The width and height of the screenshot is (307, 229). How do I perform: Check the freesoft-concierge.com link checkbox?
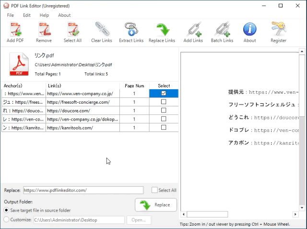(164, 102)
